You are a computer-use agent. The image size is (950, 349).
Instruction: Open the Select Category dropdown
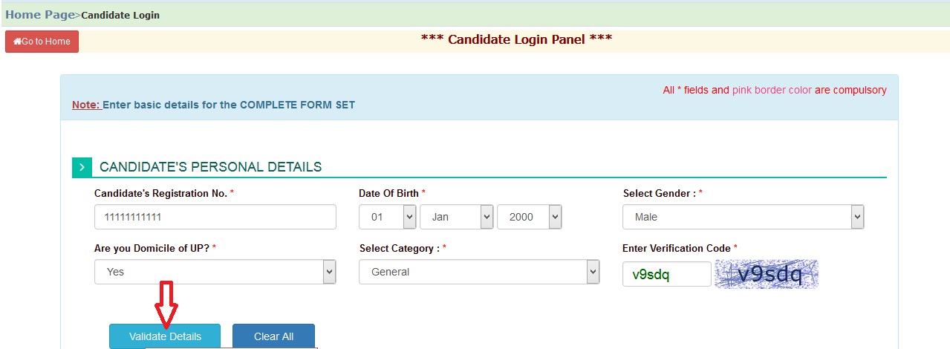[479, 272]
